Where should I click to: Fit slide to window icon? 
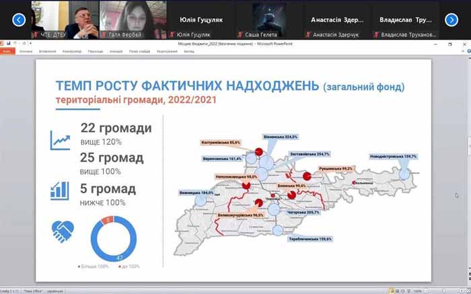(x=468, y=291)
